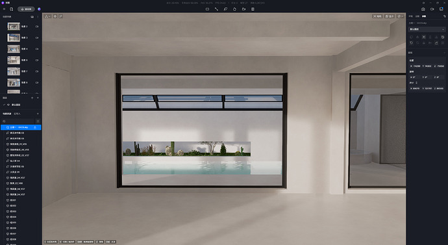Click the cloud upload icon at top right

[423, 9]
